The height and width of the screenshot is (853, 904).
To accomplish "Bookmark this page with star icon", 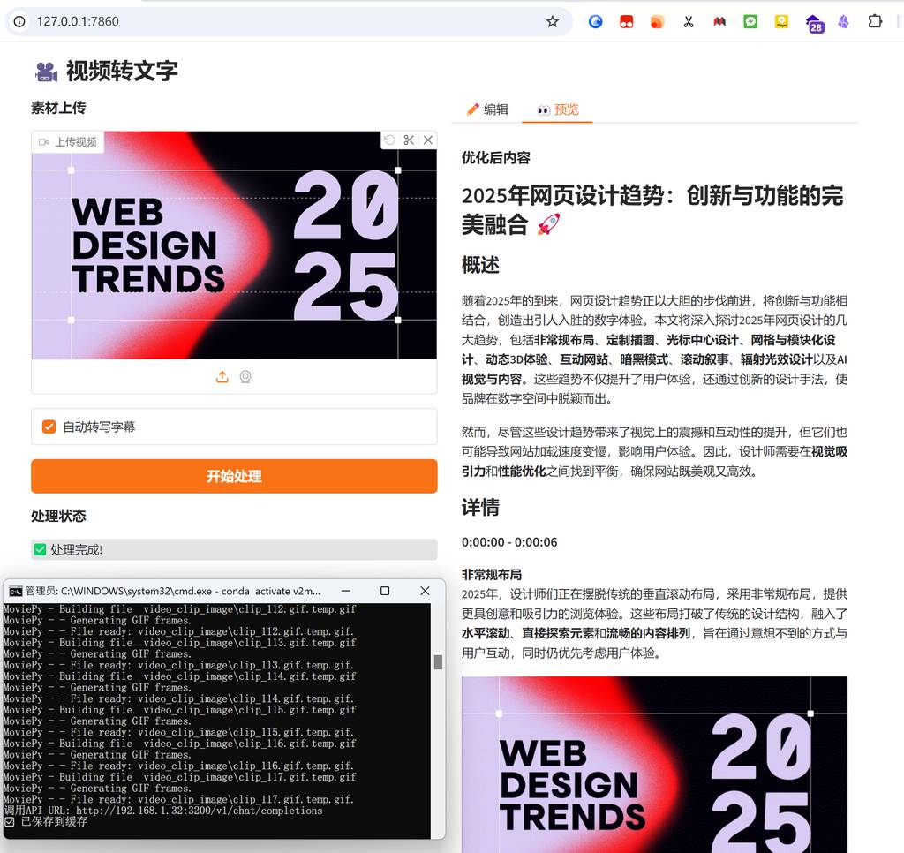I will tap(553, 21).
